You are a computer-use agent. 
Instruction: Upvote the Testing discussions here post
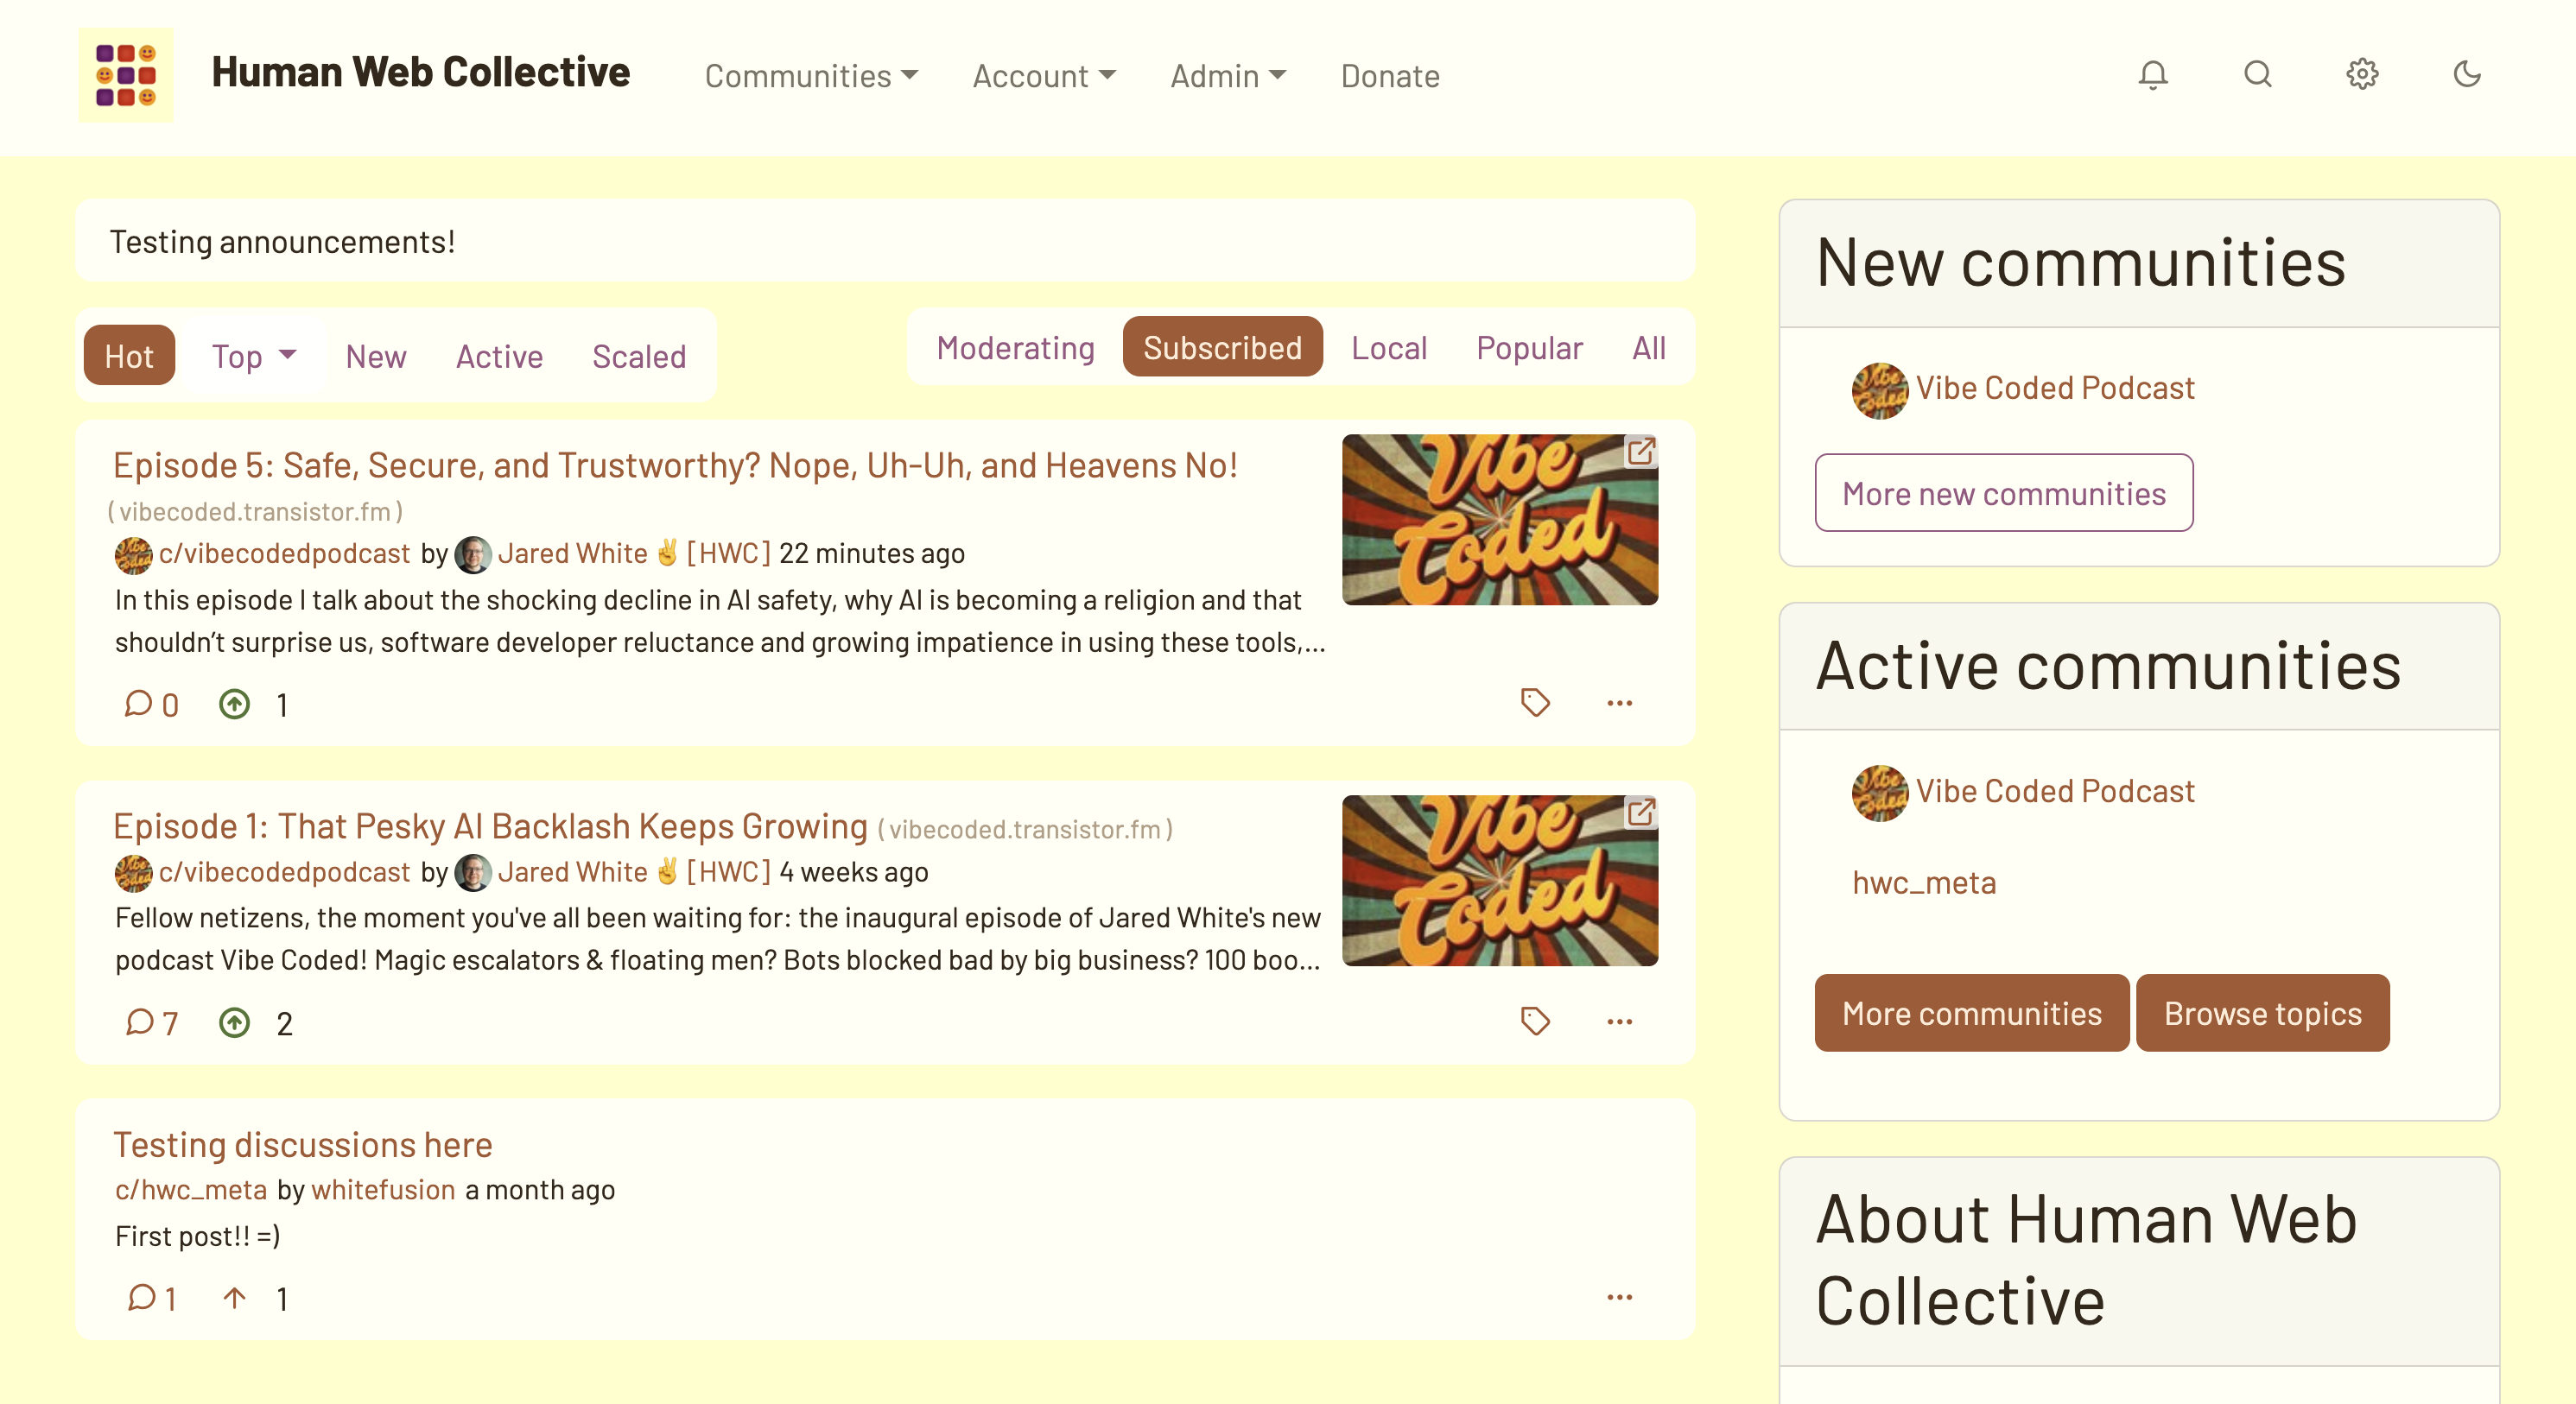click(234, 1298)
